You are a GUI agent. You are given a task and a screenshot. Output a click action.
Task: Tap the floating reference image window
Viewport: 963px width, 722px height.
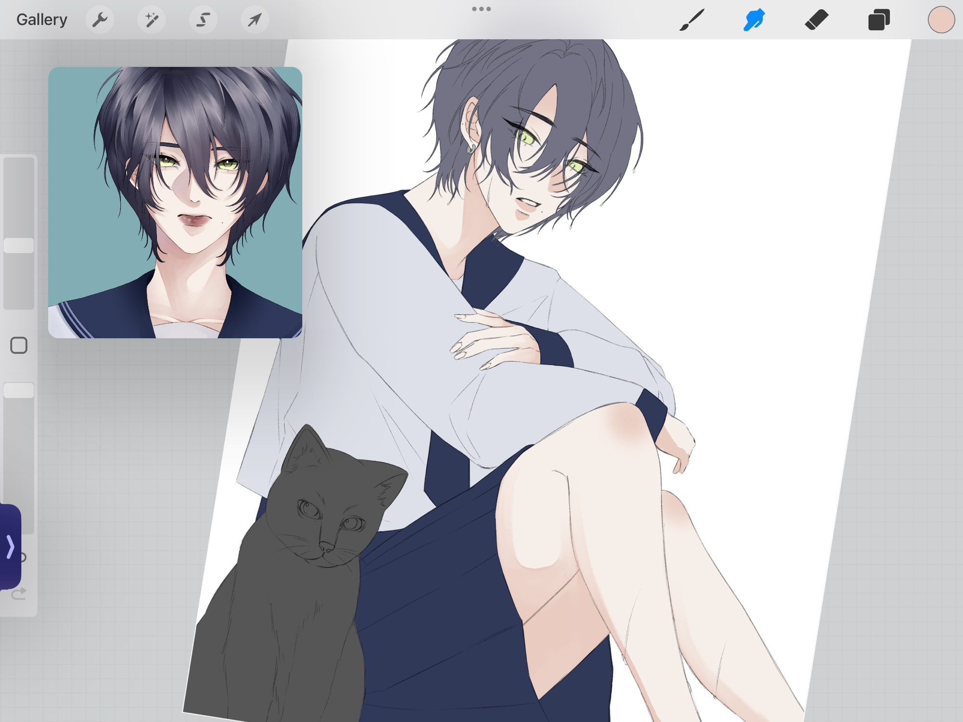tap(175, 202)
